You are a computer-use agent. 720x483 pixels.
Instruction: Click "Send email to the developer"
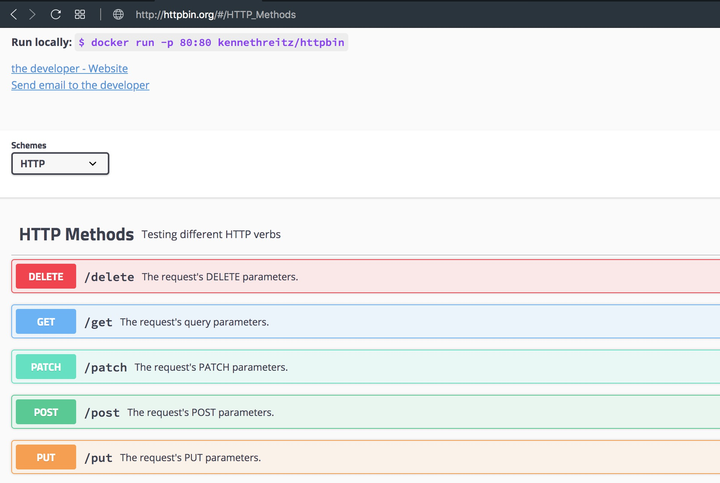(x=80, y=85)
